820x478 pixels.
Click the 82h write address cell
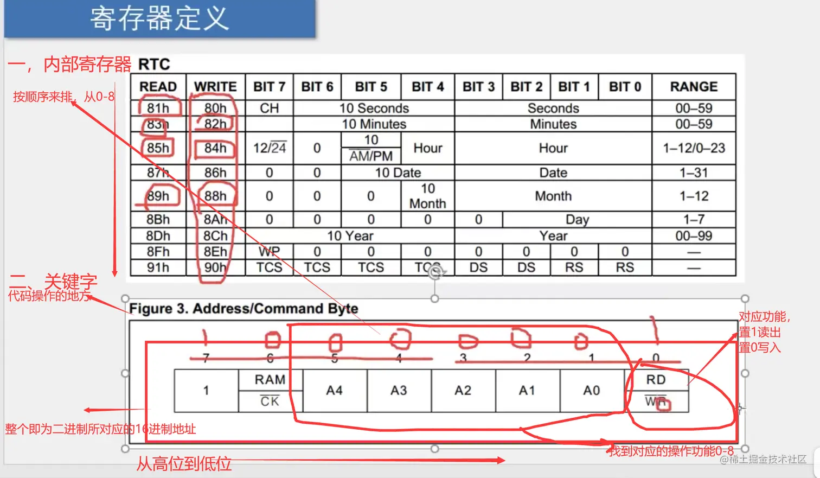[215, 124]
